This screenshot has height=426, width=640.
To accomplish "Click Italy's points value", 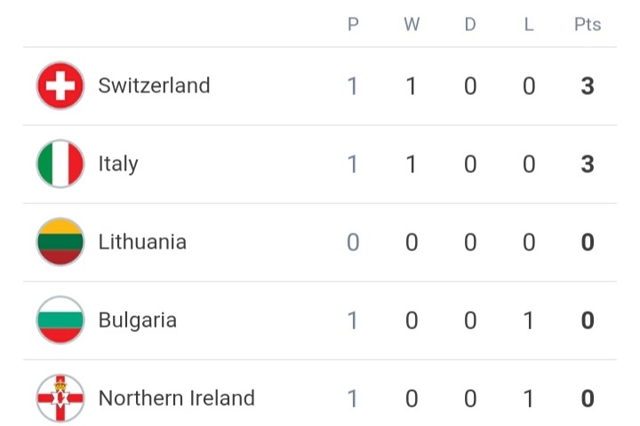I will point(588,164).
